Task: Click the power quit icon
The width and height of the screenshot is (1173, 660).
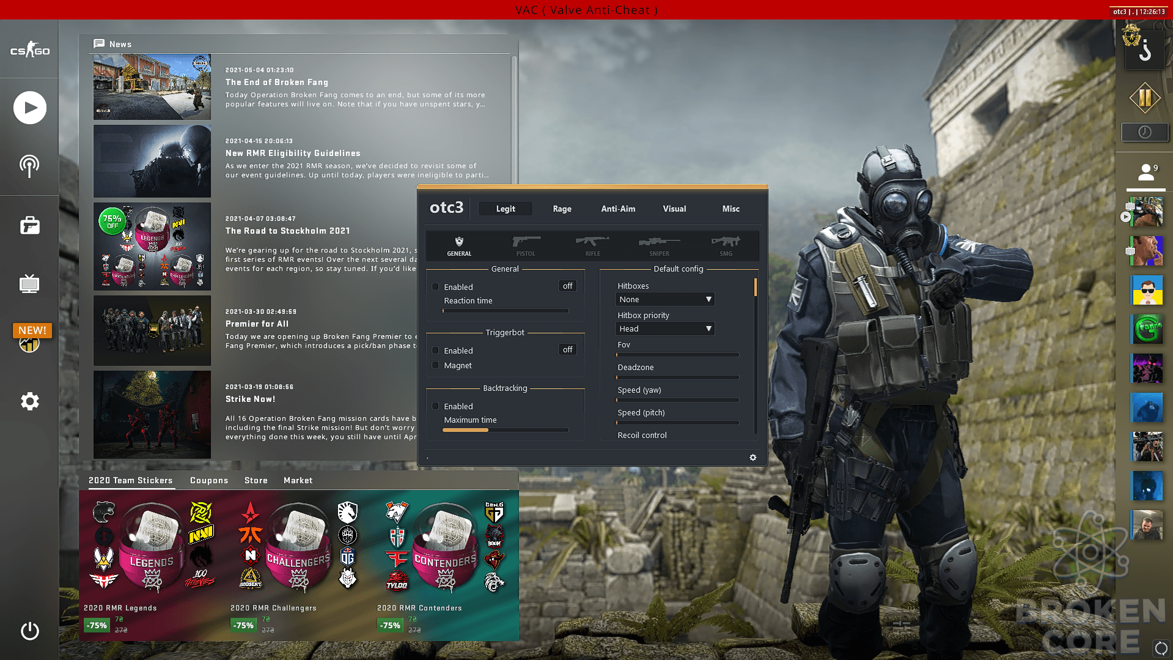Action: (29, 631)
